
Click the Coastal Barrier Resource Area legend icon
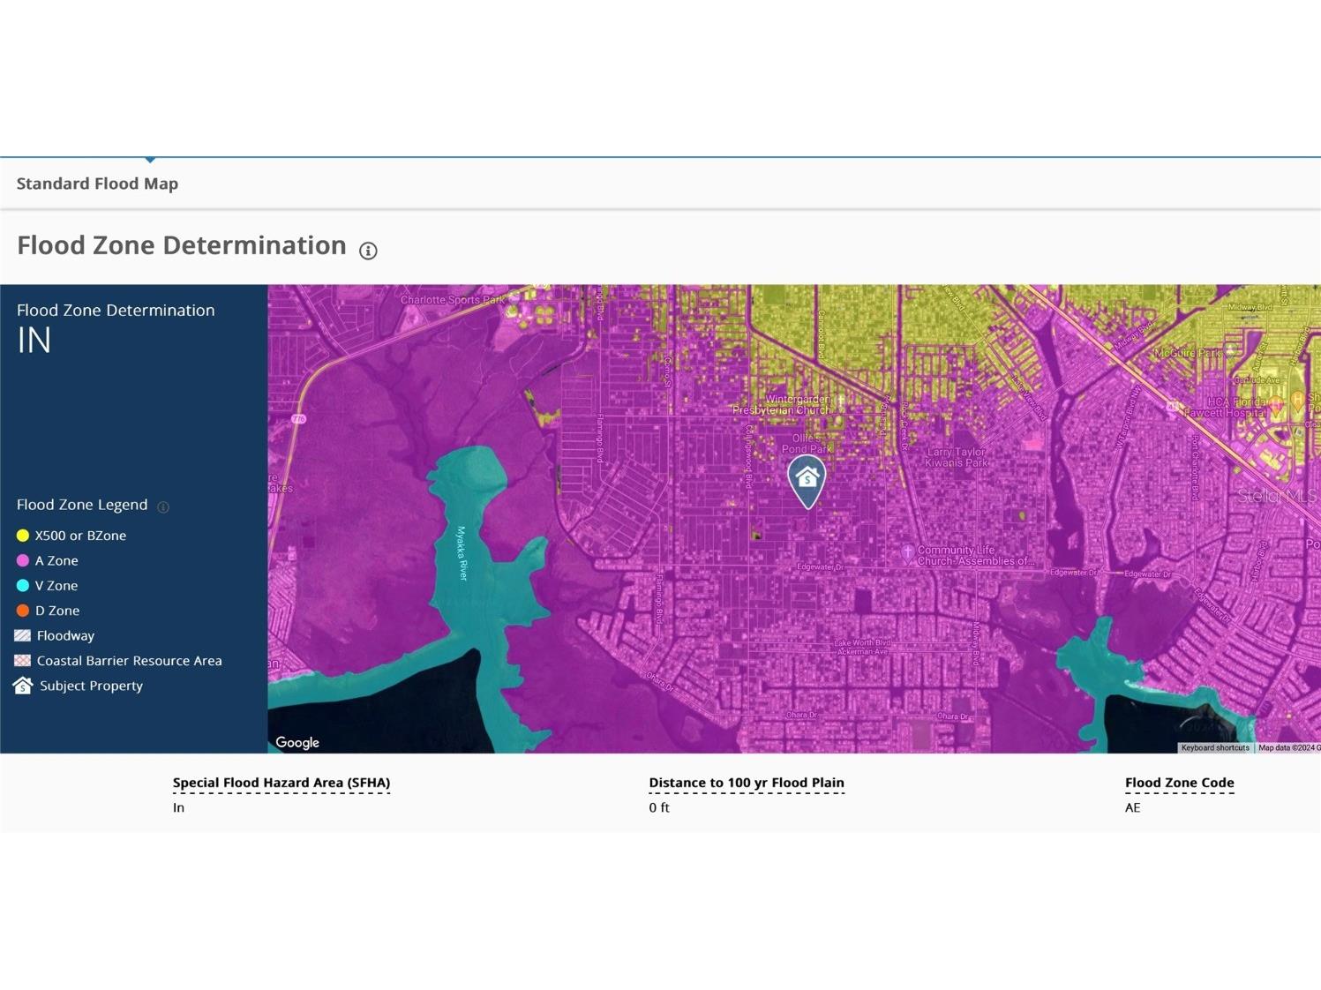tap(23, 661)
